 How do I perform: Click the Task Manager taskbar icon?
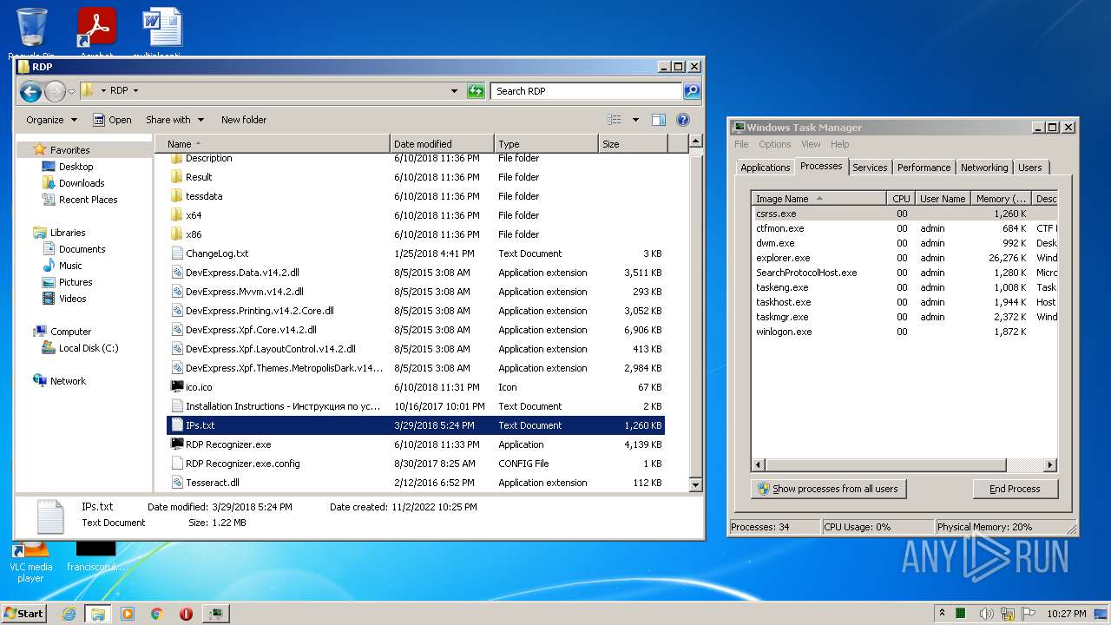tap(215, 614)
